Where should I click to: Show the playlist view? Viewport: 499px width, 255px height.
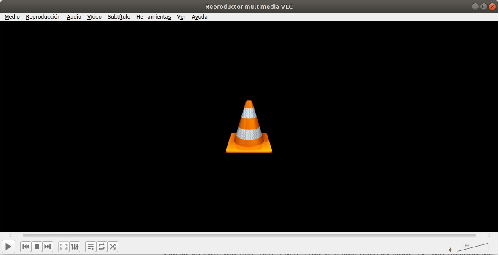click(91, 247)
